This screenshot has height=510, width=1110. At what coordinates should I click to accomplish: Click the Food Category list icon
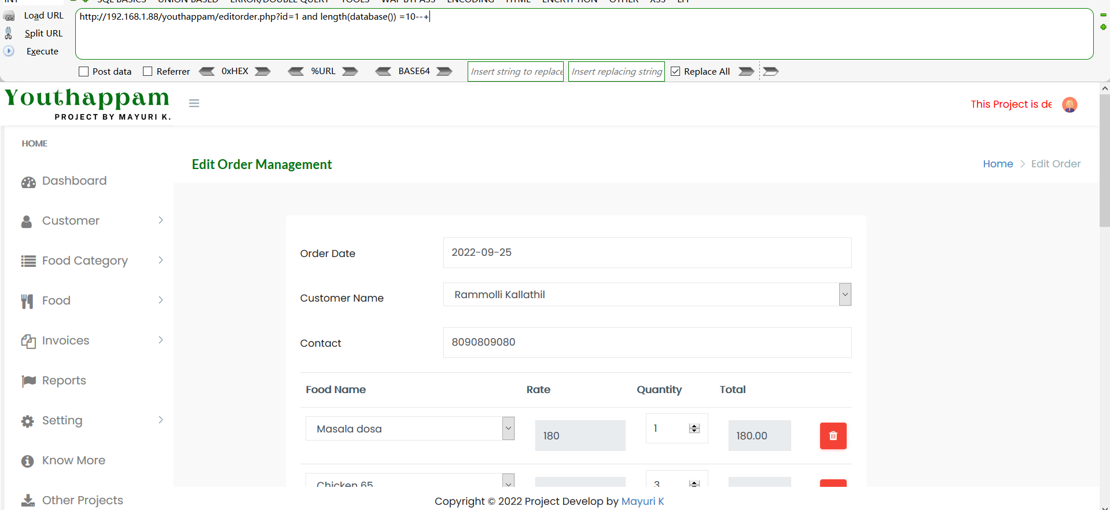(28, 261)
